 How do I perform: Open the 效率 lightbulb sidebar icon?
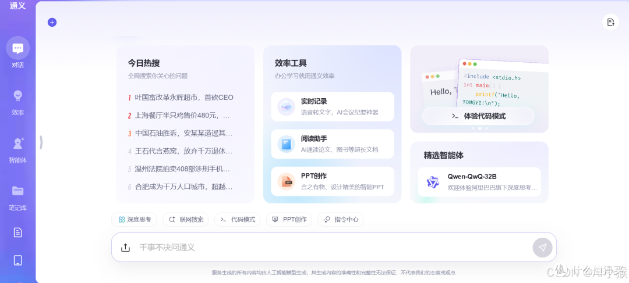pyautogui.click(x=17, y=96)
